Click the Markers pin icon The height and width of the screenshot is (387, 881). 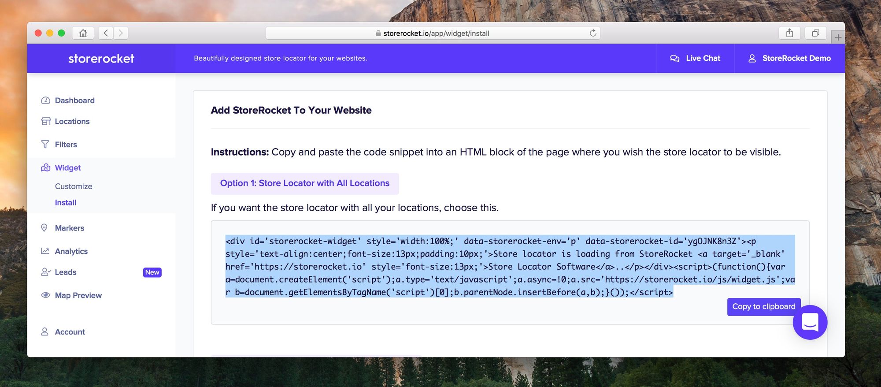(44, 228)
